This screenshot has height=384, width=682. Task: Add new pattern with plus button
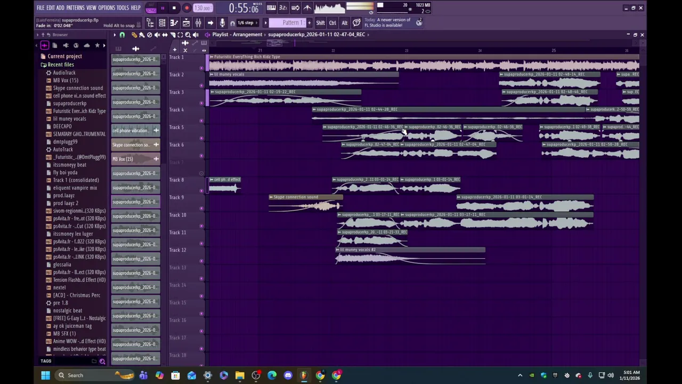pos(309,23)
